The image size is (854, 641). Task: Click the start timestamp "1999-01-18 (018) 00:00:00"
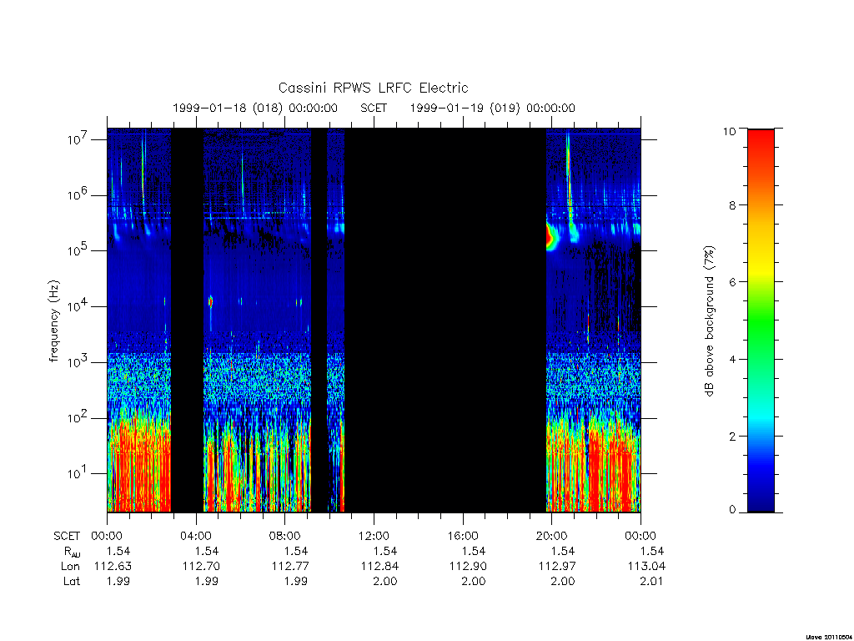(x=255, y=108)
